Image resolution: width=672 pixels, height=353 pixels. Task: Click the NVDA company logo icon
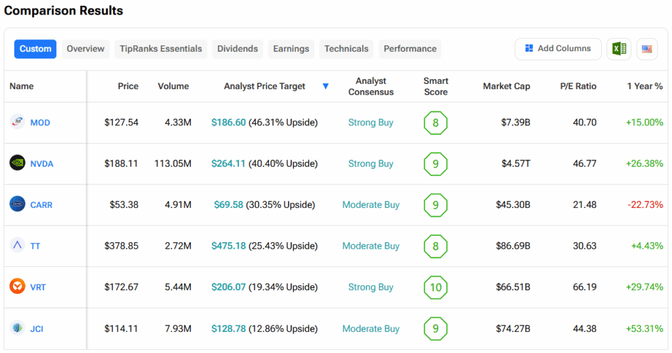(x=18, y=163)
